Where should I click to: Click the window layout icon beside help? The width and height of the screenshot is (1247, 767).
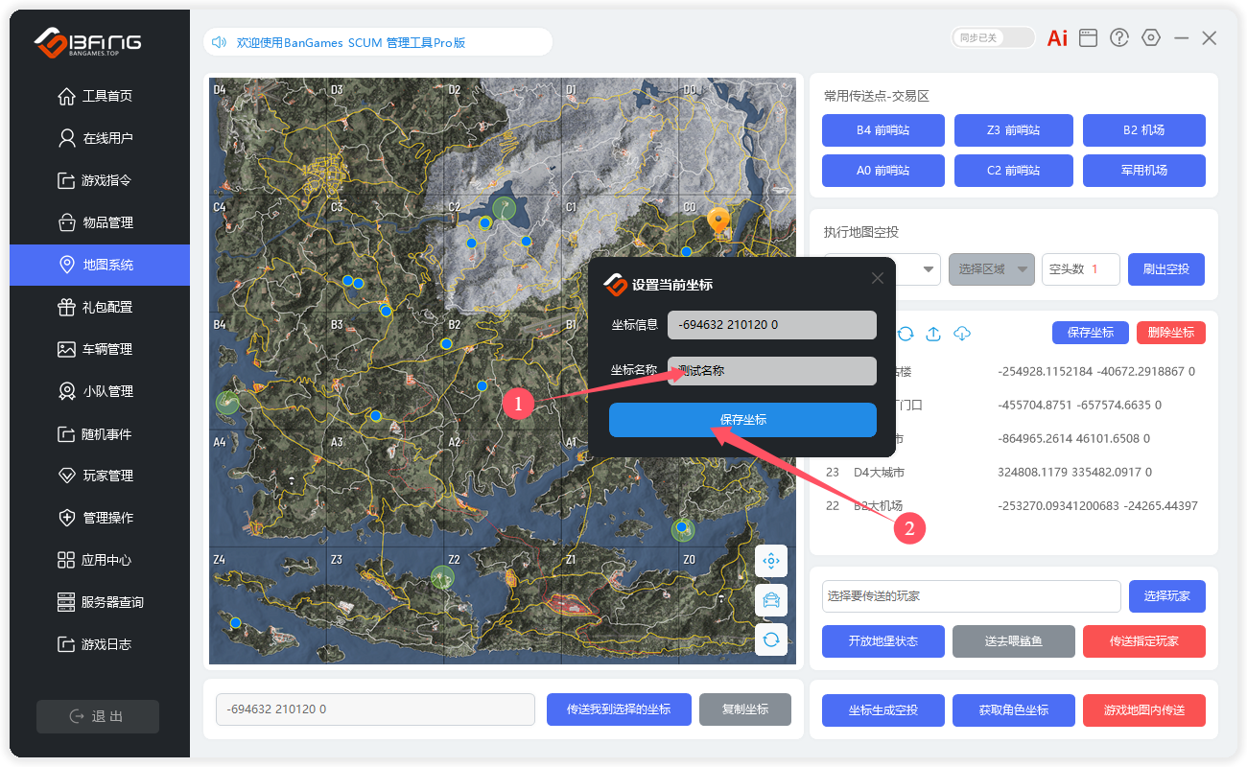tap(1088, 38)
